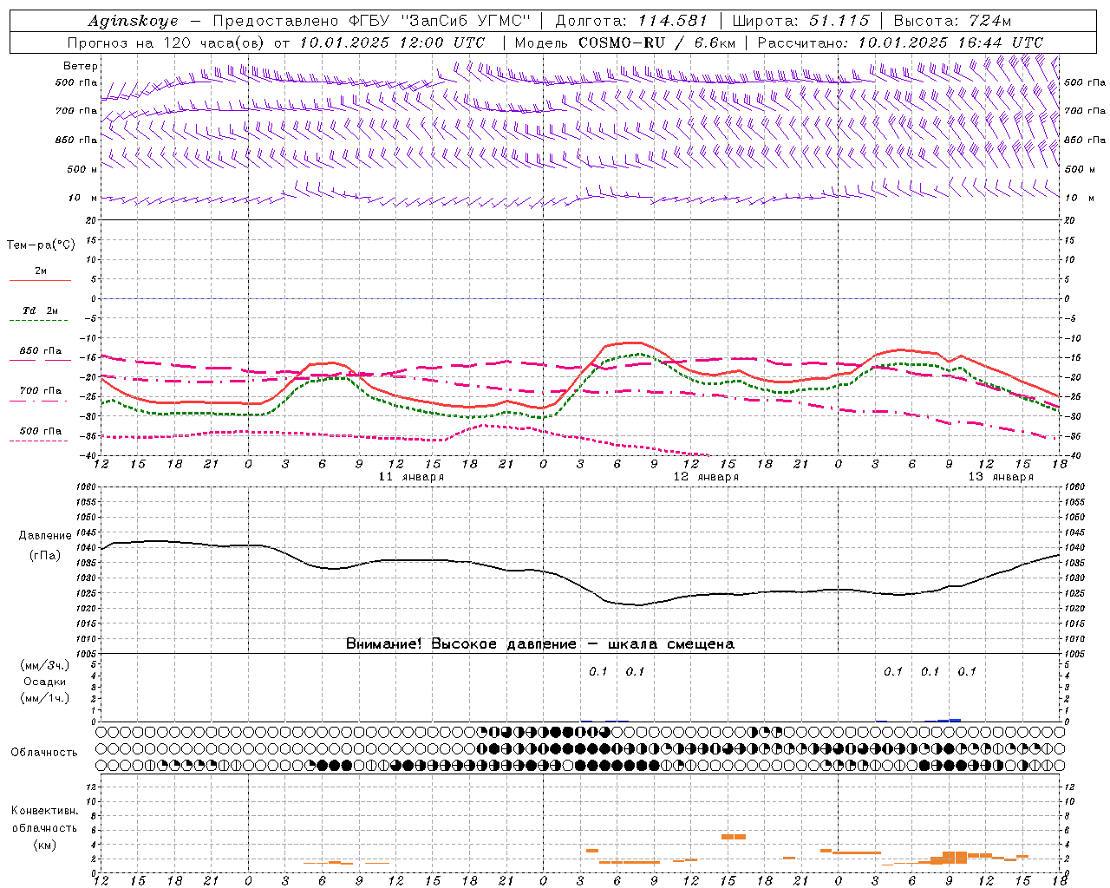1110x888 pixels.
Task: Click the '12 января' date label
Action: [706, 477]
